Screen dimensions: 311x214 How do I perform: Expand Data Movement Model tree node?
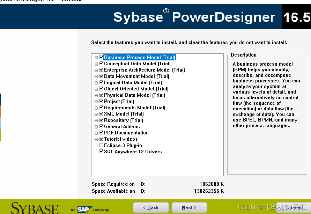click(96, 76)
